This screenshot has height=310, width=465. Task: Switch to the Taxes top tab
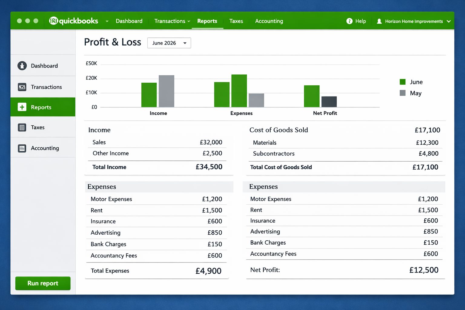236,21
